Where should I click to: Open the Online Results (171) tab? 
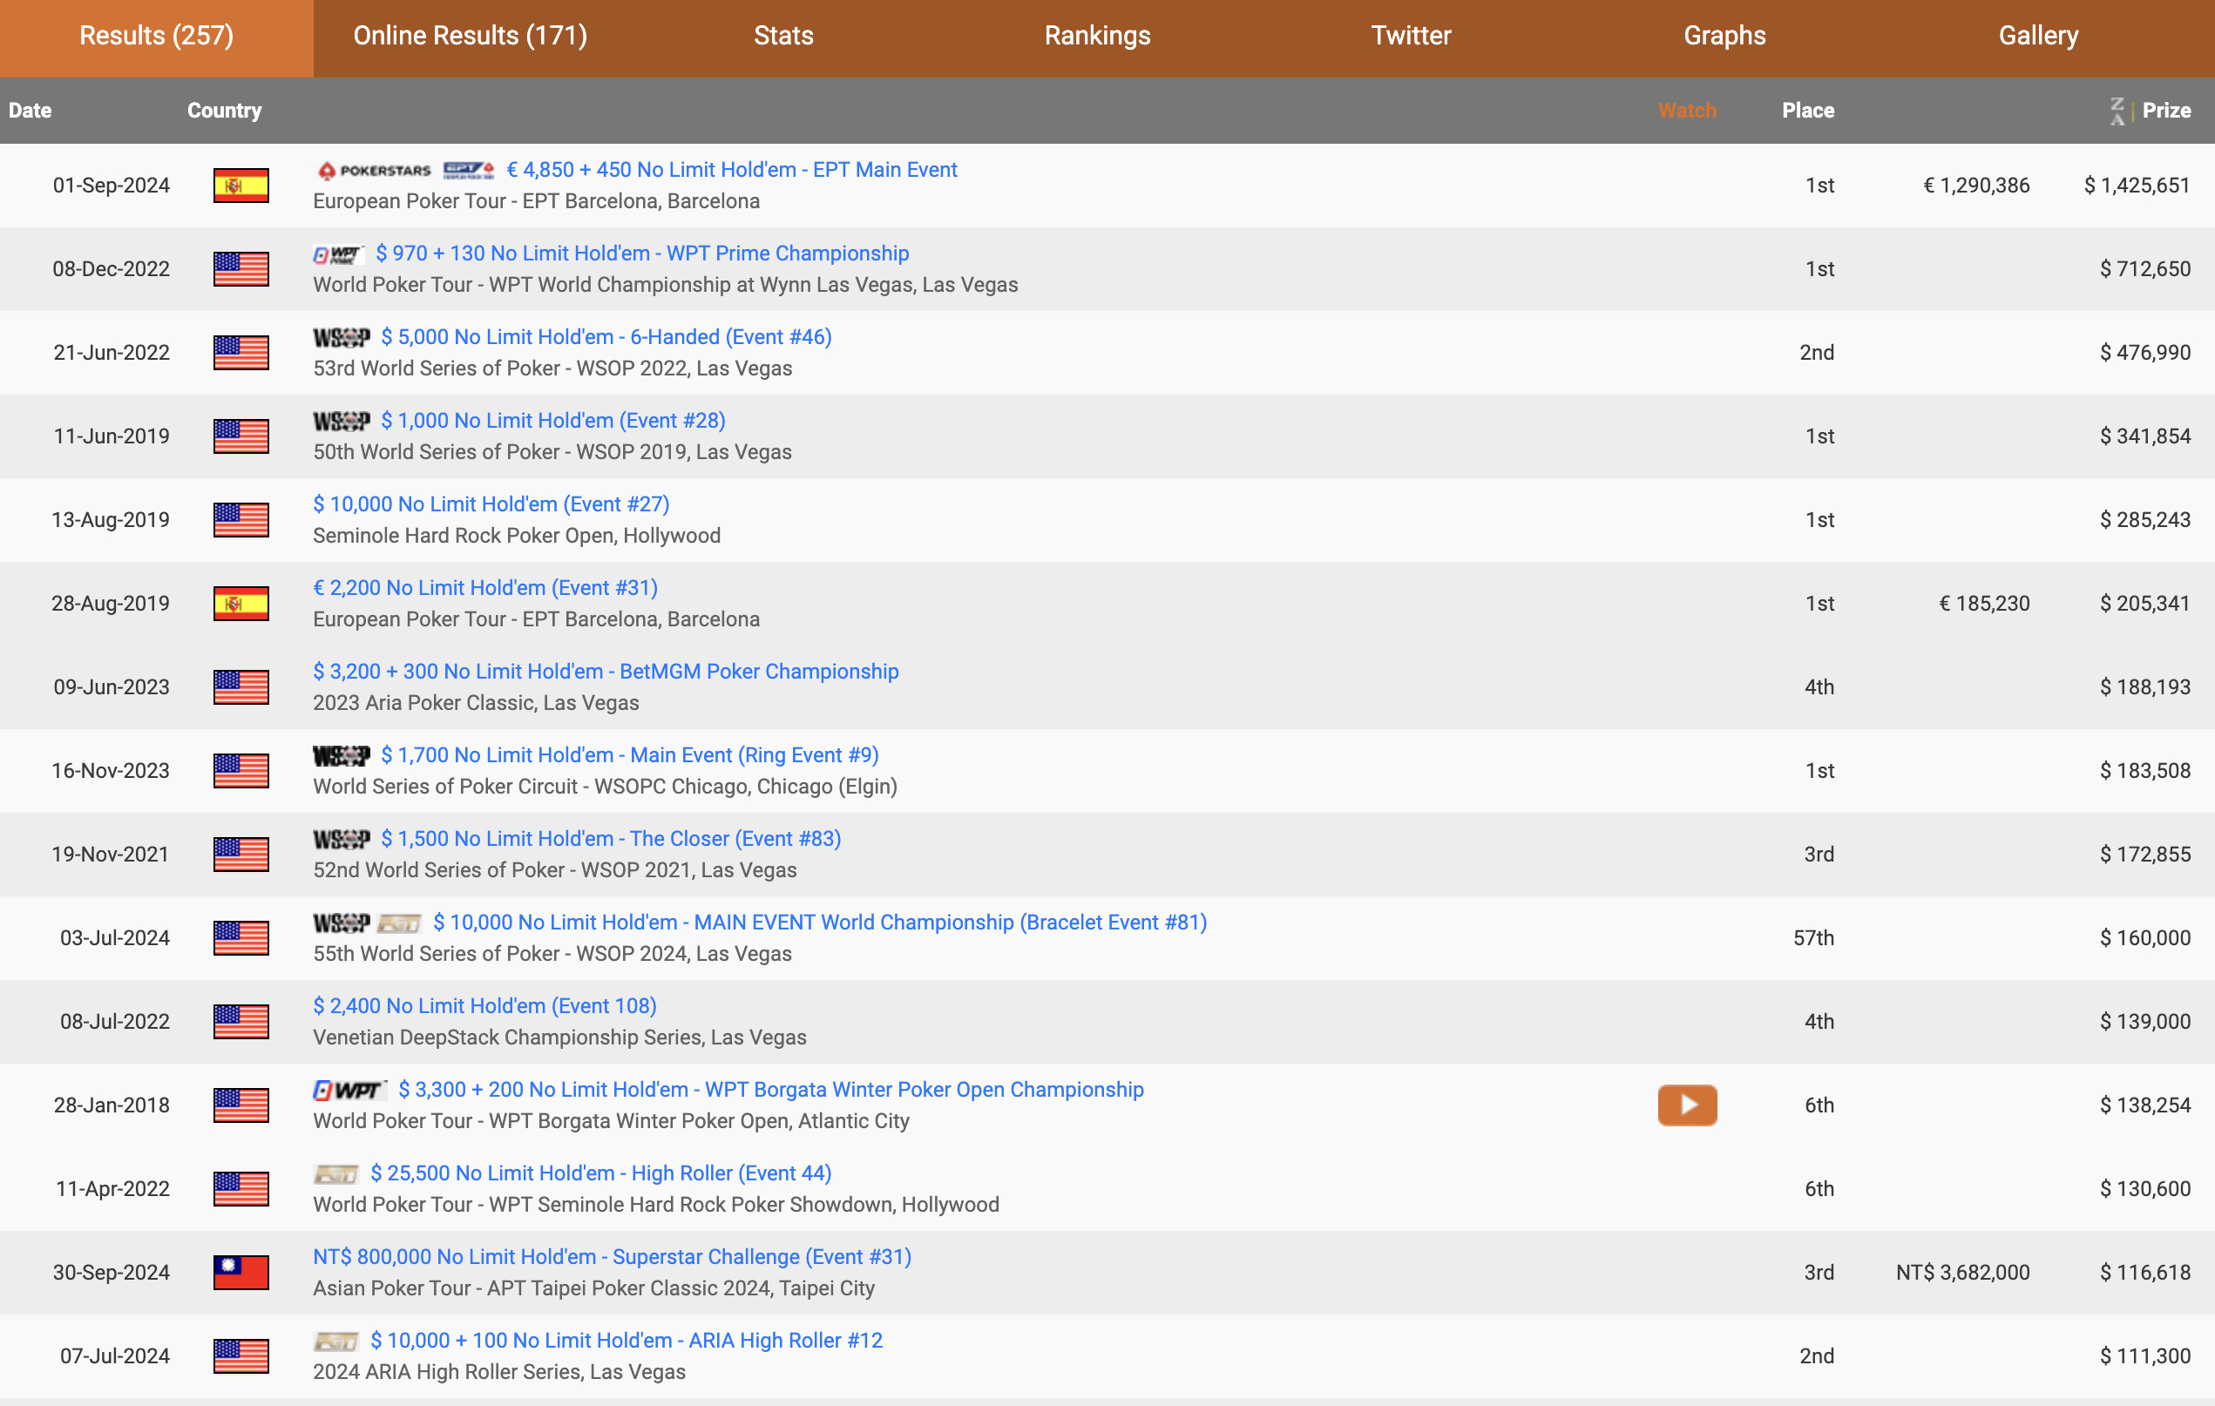[x=470, y=36]
